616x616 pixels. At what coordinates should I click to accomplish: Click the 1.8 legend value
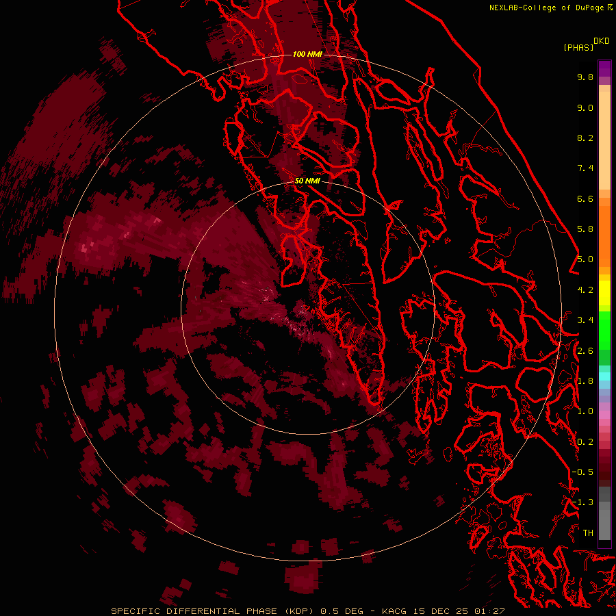585,381
